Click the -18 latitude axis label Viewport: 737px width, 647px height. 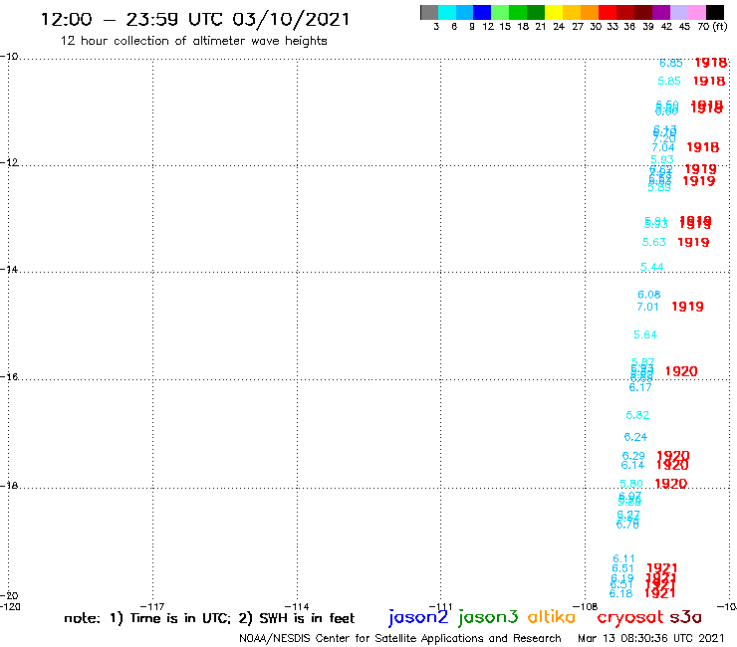(x=8, y=486)
